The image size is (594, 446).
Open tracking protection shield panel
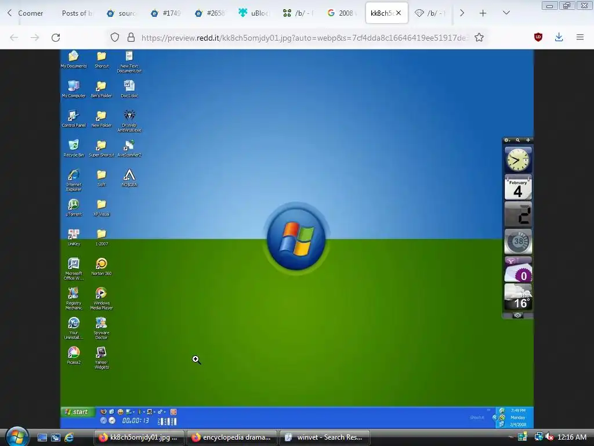click(115, 38)
